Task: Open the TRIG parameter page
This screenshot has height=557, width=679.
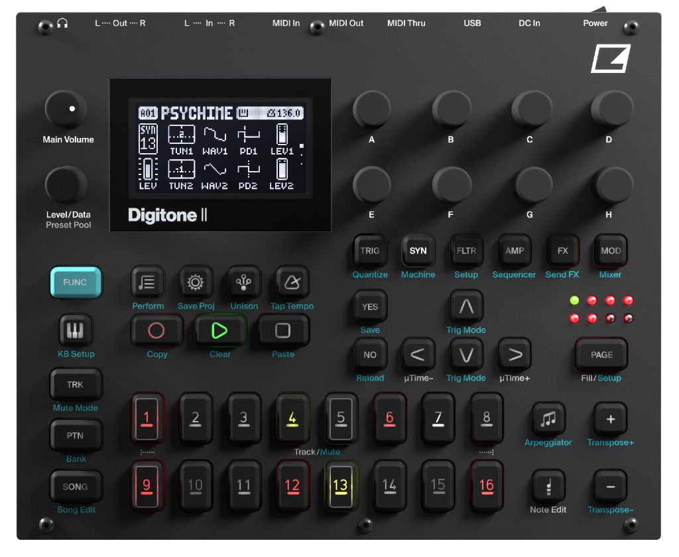Action: coord(370,251)
